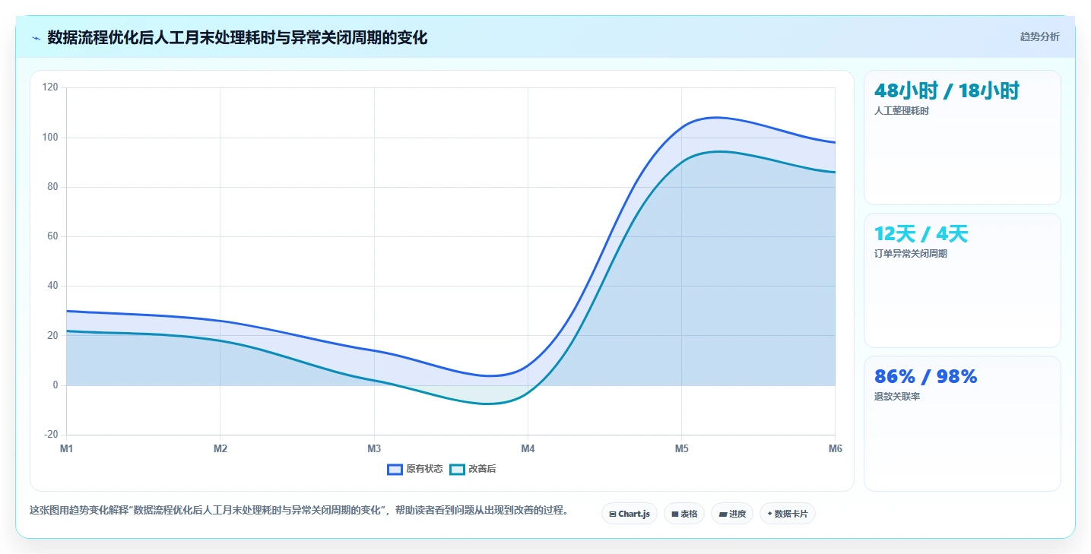The image size is (1091, 554).
Task: Click the 原有状态 blue legend swatch
Action: [x=395, y=469]
